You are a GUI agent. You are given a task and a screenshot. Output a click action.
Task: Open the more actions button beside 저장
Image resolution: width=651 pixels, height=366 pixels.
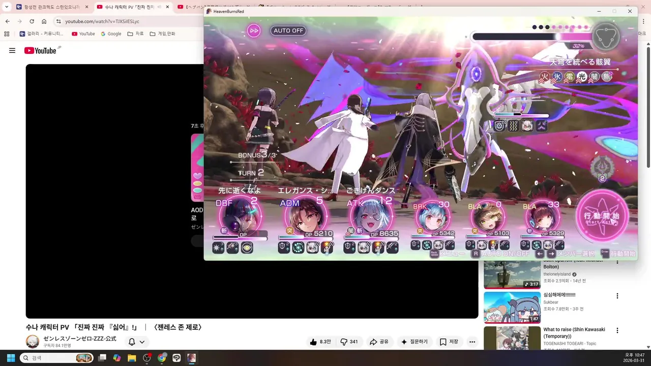pos(472,342)
